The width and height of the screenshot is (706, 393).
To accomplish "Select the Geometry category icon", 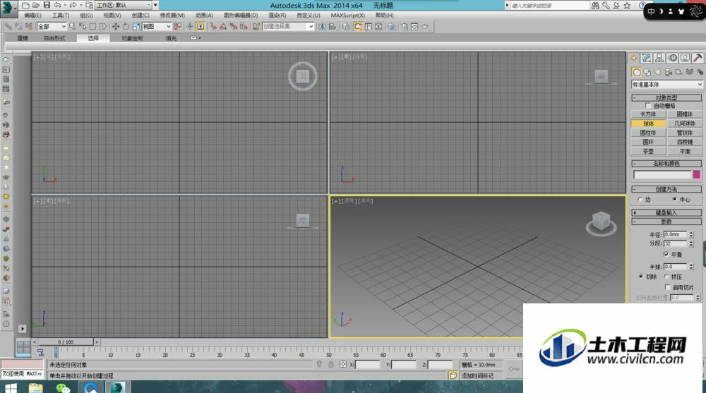I will point(636,72).
